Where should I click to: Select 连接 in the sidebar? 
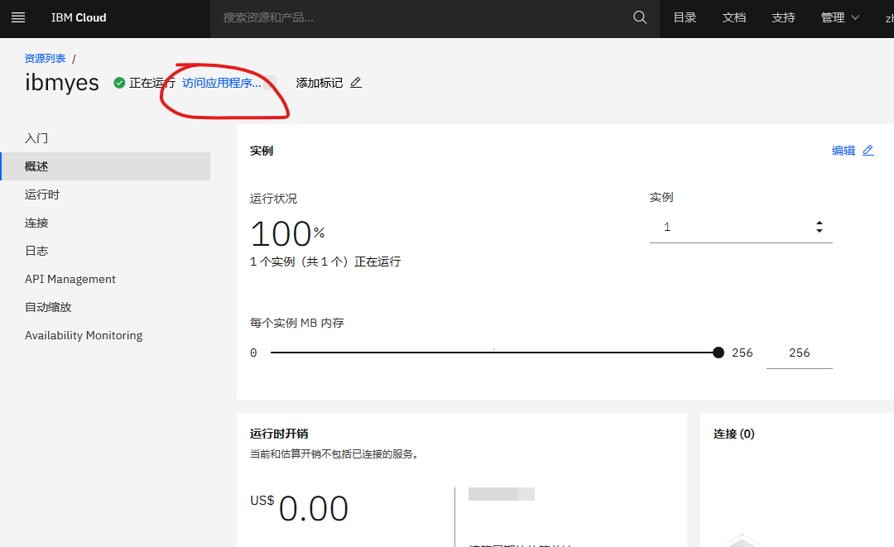pyautogui.click(x=106, y=223)
